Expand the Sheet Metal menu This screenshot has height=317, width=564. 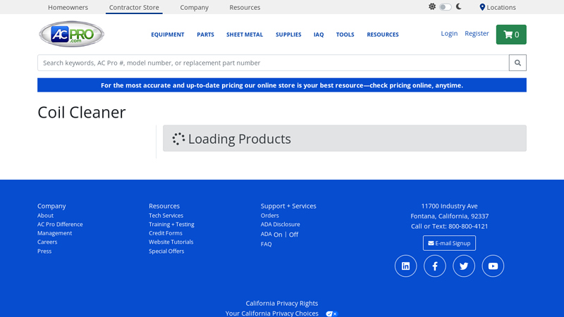tap(244, 35)
